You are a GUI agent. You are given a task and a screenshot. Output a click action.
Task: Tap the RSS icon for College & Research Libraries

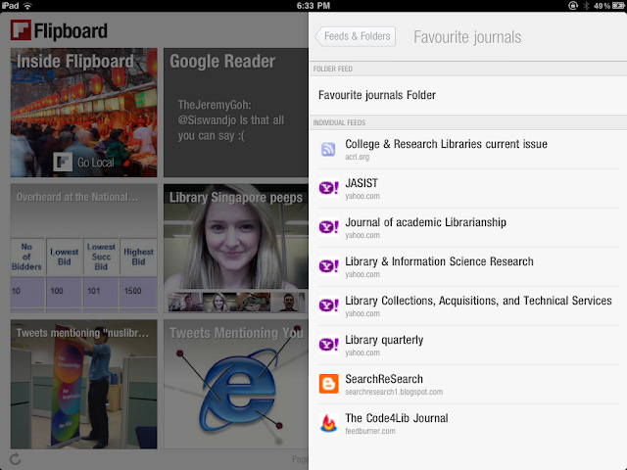tap(328, 150)
